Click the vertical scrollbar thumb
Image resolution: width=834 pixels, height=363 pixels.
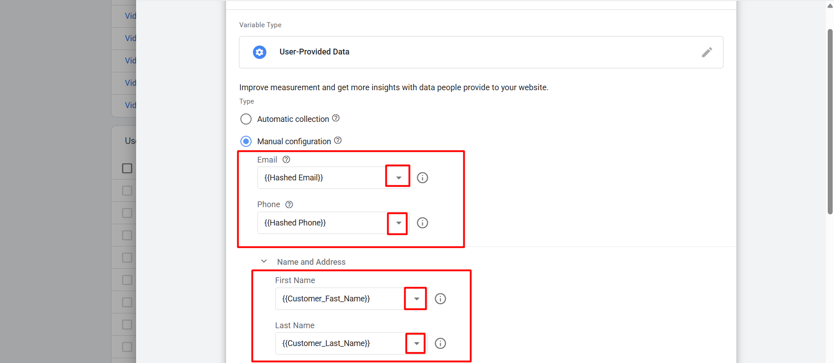coord(830,121)
